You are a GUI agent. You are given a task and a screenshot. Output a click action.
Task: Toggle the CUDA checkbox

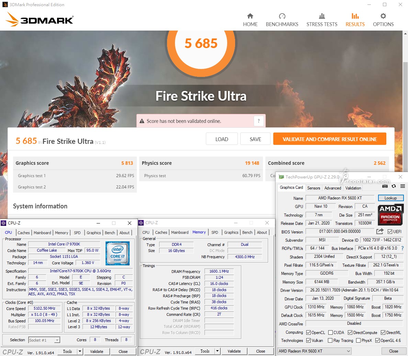coord(330,333)
